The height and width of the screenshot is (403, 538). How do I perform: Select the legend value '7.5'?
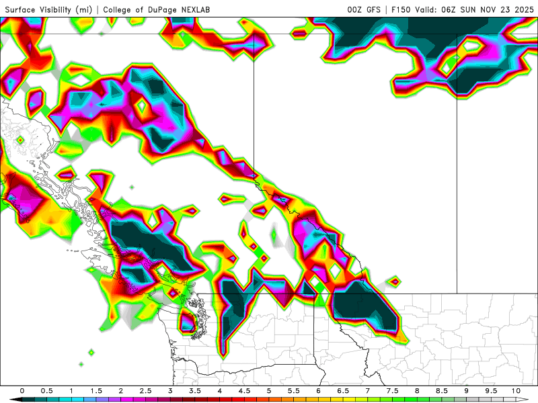(392, 391)
